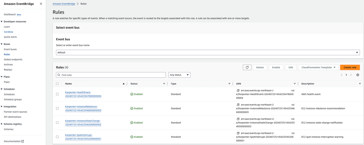Close the Amazon EventBridge side navigation panel
364x145 pixels.
click(x=41, y=4)
